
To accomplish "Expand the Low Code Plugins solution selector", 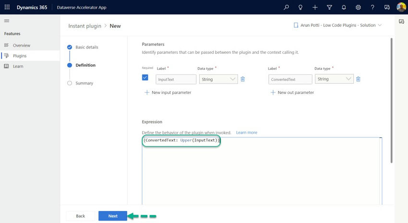I will pos(380,25).
